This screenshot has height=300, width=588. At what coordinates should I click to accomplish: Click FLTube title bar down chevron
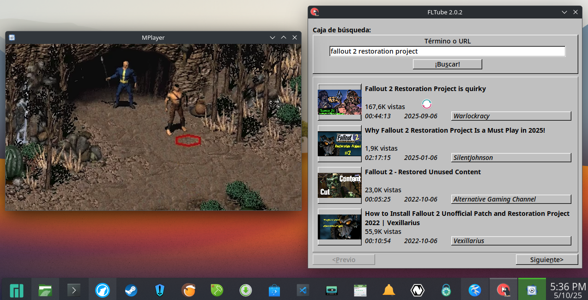click(564, 12)
